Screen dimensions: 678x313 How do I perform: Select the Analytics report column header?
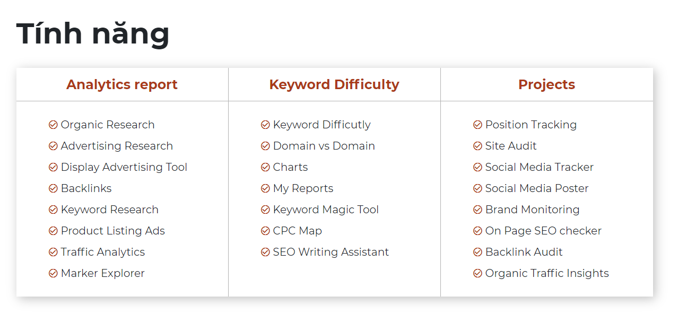tap(122, 85)
